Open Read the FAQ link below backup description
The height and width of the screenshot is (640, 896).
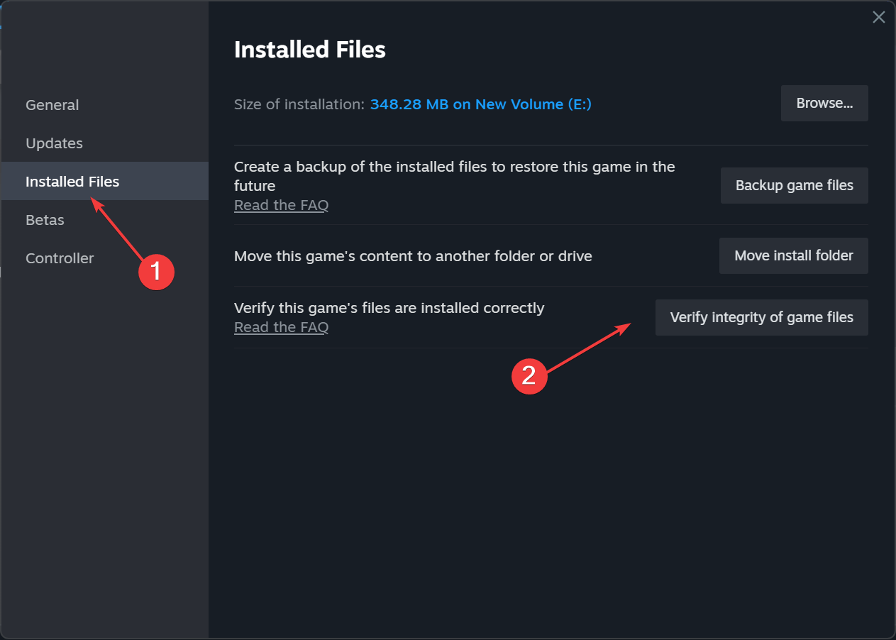[x=282, y=205]
